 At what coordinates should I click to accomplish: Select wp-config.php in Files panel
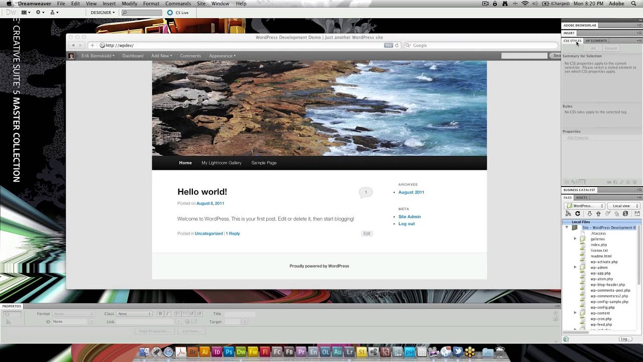point(602,308)
